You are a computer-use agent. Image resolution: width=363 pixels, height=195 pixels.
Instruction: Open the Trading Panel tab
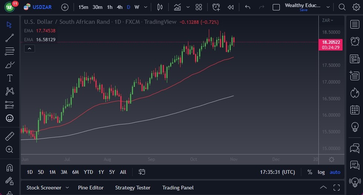pos(178,188)
